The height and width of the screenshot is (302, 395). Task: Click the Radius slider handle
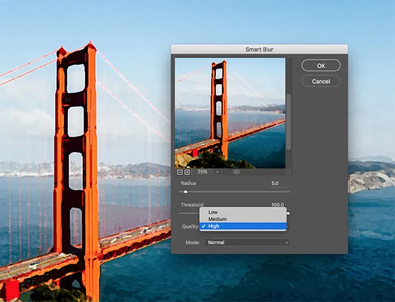tap(186, 192)
